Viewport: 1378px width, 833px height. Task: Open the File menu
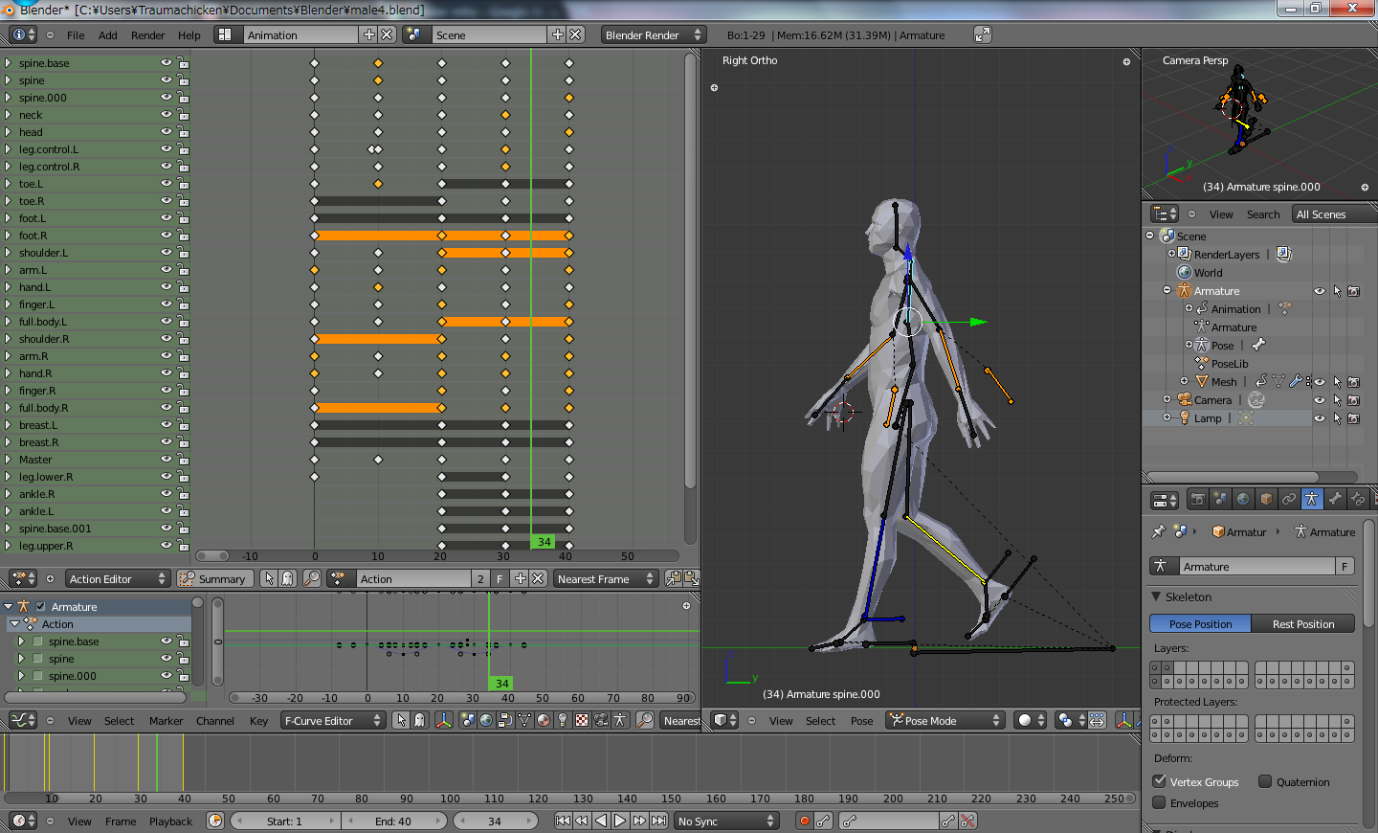(76, 35)
